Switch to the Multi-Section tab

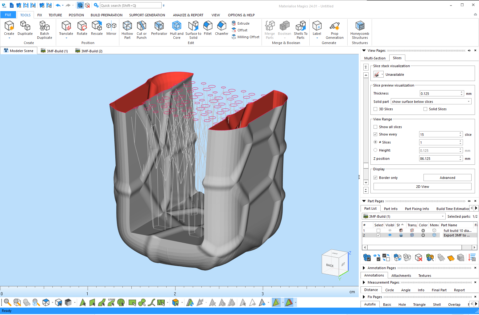coord(375,58)
